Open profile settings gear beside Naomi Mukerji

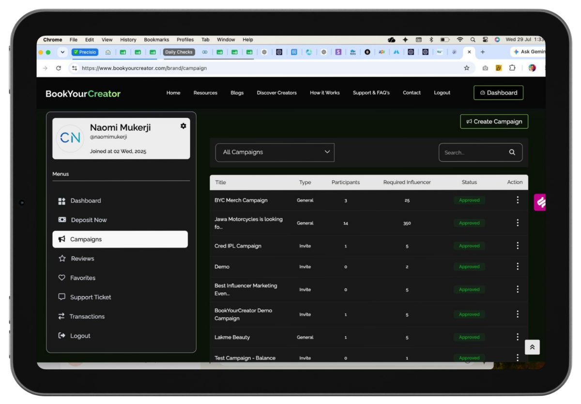coord(183,126)
